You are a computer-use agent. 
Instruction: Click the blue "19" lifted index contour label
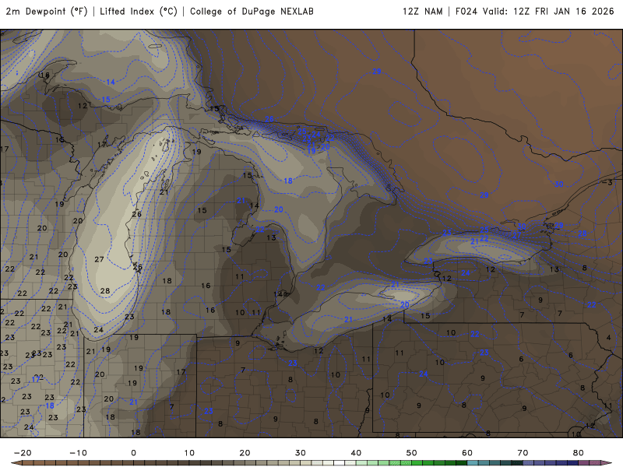pos(311,150)
